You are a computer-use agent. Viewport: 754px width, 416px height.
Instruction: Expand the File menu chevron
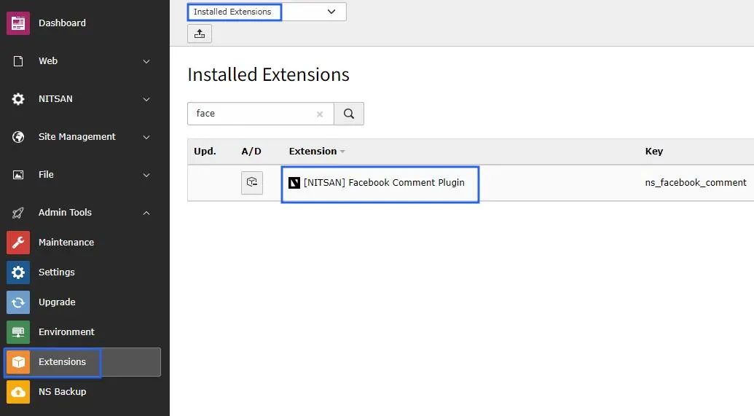pos(146,175)
